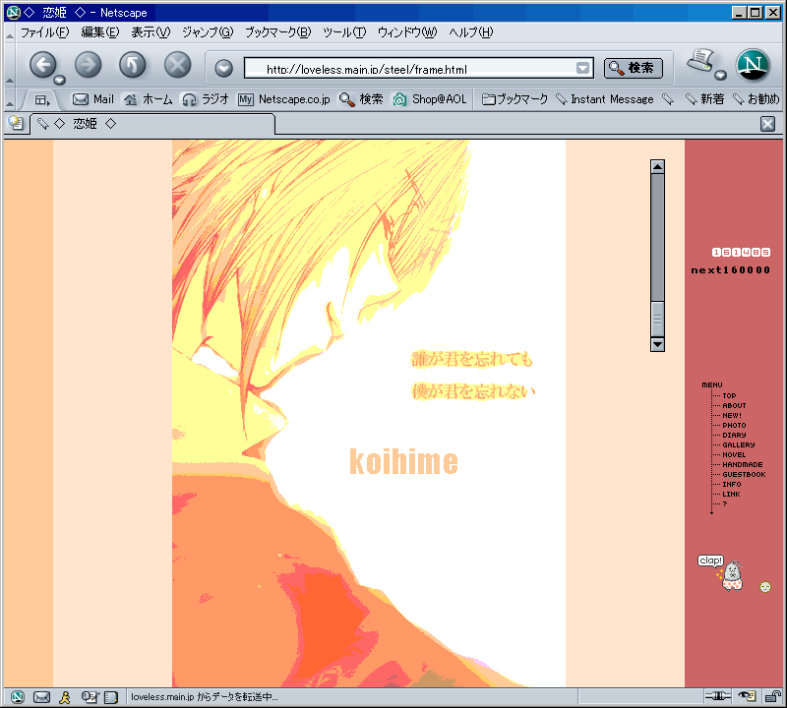Open Composer from the status bar icon
The image size is (787, 708).
click(x=90, y=697)
